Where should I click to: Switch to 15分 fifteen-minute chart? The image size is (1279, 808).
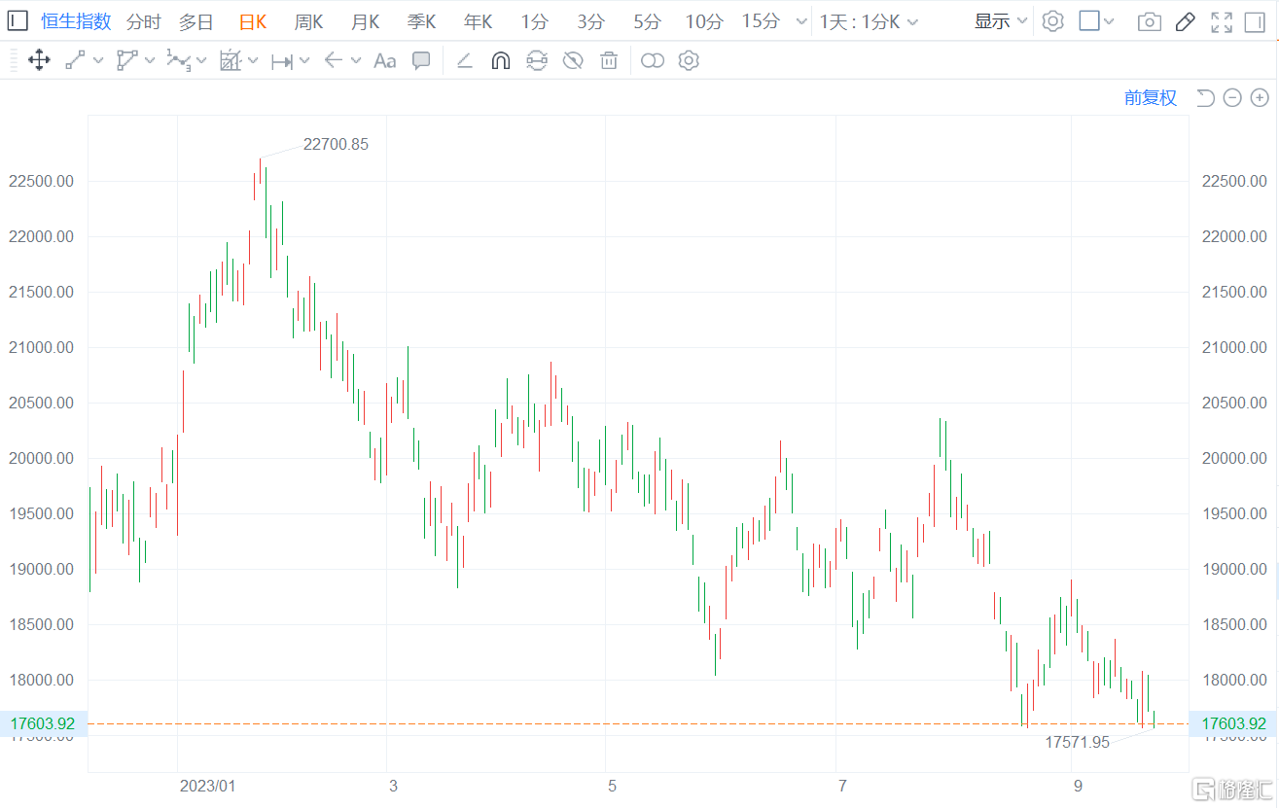click(x=761, y=21)
